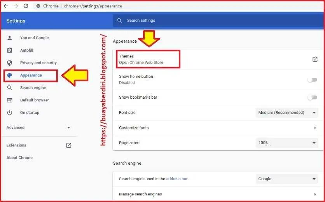Click the power icon beside On startup

tap(10, 113)
